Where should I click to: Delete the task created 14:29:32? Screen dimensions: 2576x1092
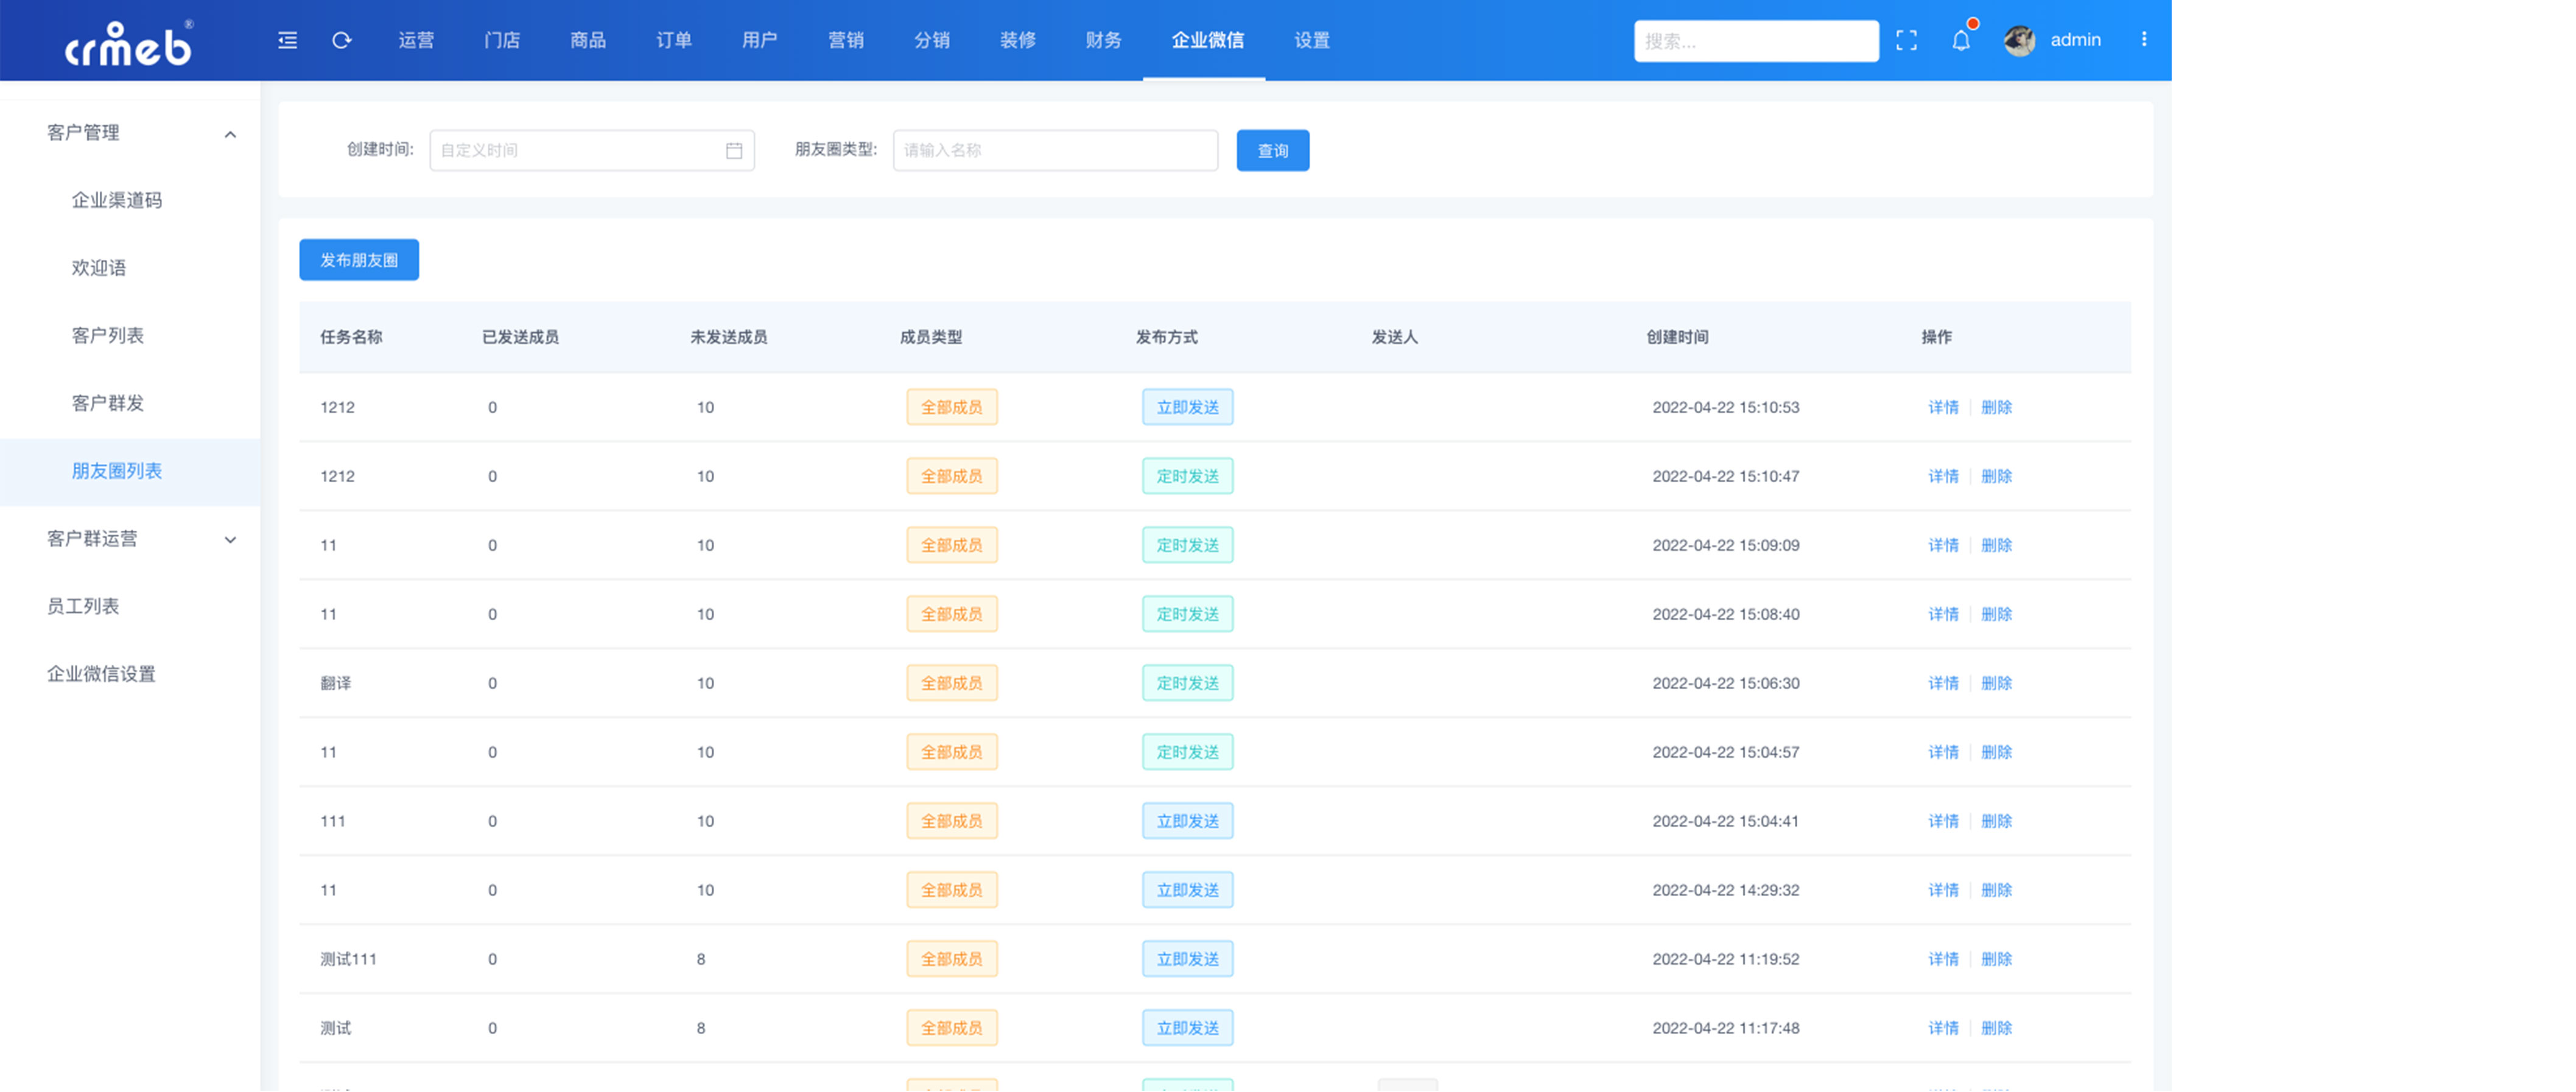click(1996, 890)
